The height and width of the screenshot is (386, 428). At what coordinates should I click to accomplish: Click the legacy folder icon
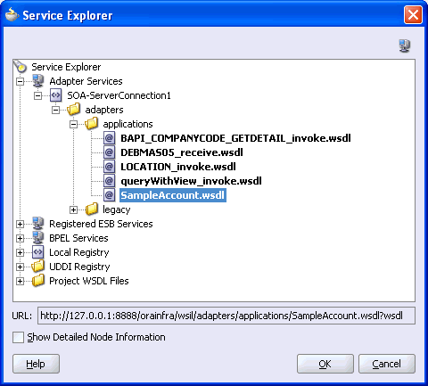coord(92,209)
